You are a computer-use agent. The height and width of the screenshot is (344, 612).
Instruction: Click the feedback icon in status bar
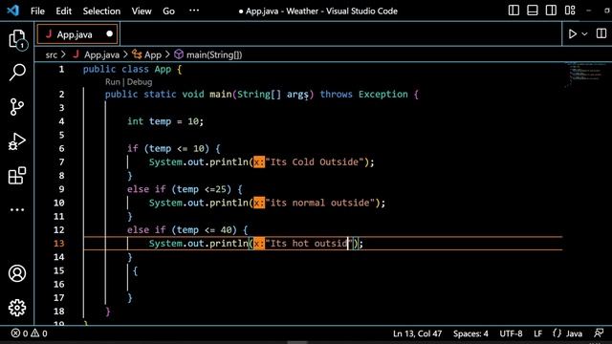click(600, 333)
